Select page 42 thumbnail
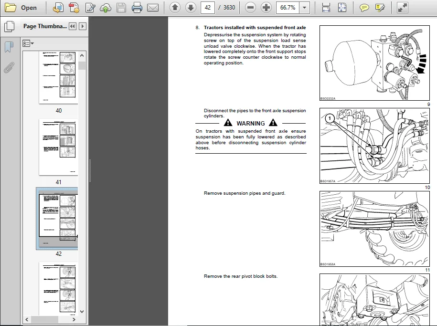The width and height of the screenshot is (437, 326). point(58,219)
